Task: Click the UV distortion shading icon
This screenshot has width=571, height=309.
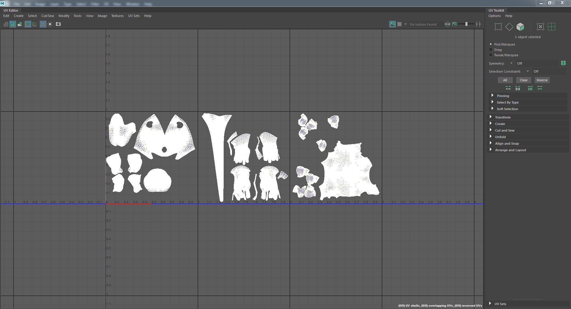Action: [x=20, y=24]
